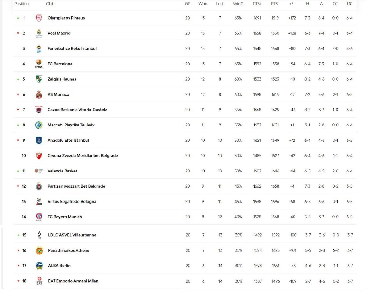
Task: Click the L10 column header
Action: [x=349, y=4]
